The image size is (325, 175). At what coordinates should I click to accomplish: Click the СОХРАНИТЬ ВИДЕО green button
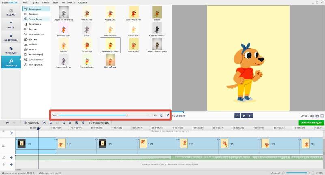(x=311, y=122)
